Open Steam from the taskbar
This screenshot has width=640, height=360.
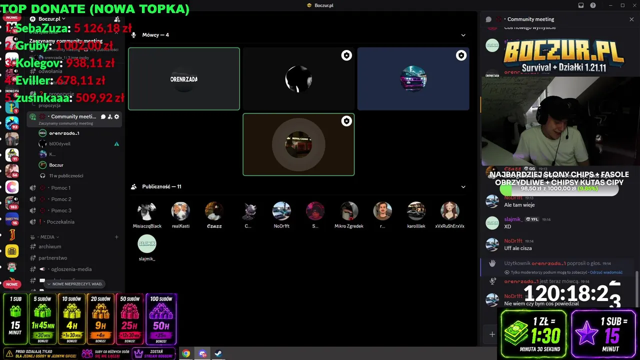[218, 353]
